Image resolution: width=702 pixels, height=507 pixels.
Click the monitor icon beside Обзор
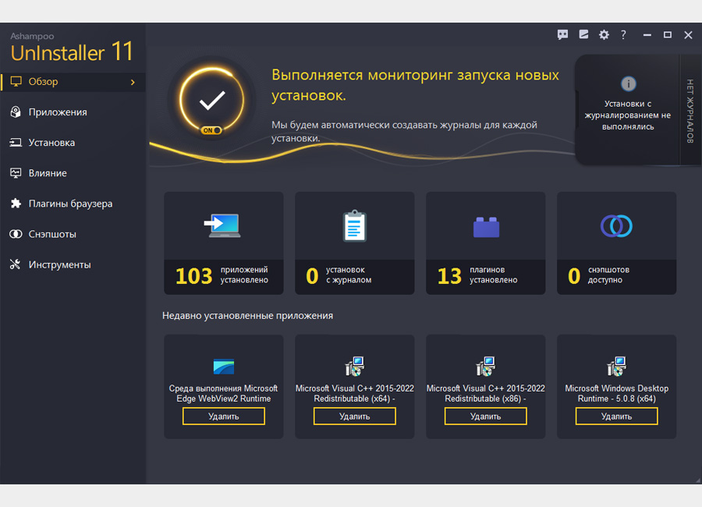click(16, 82)
